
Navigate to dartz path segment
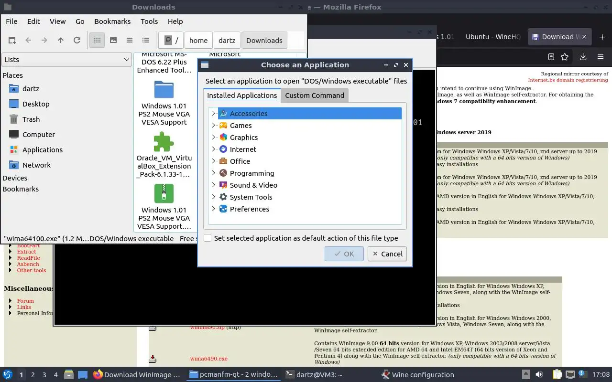coord(227,41)
